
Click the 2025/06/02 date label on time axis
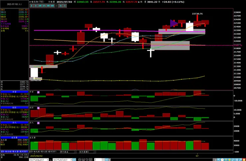[36, 156]
